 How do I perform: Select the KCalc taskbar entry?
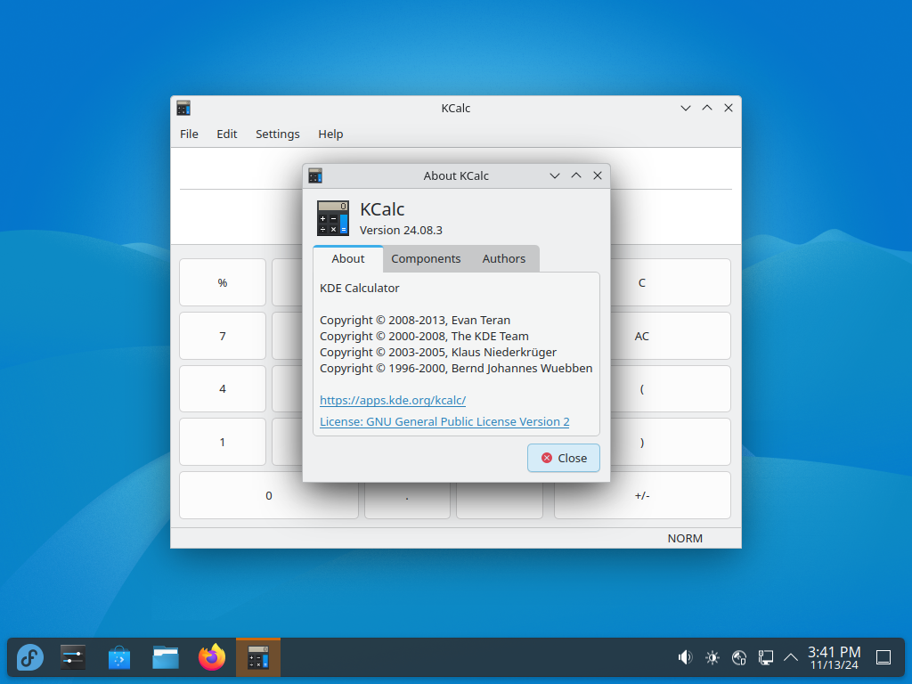[258, 658]
